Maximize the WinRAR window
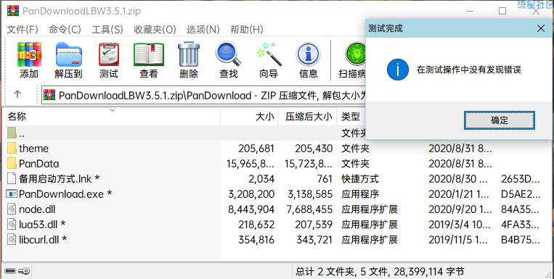 tap(502, 11)
